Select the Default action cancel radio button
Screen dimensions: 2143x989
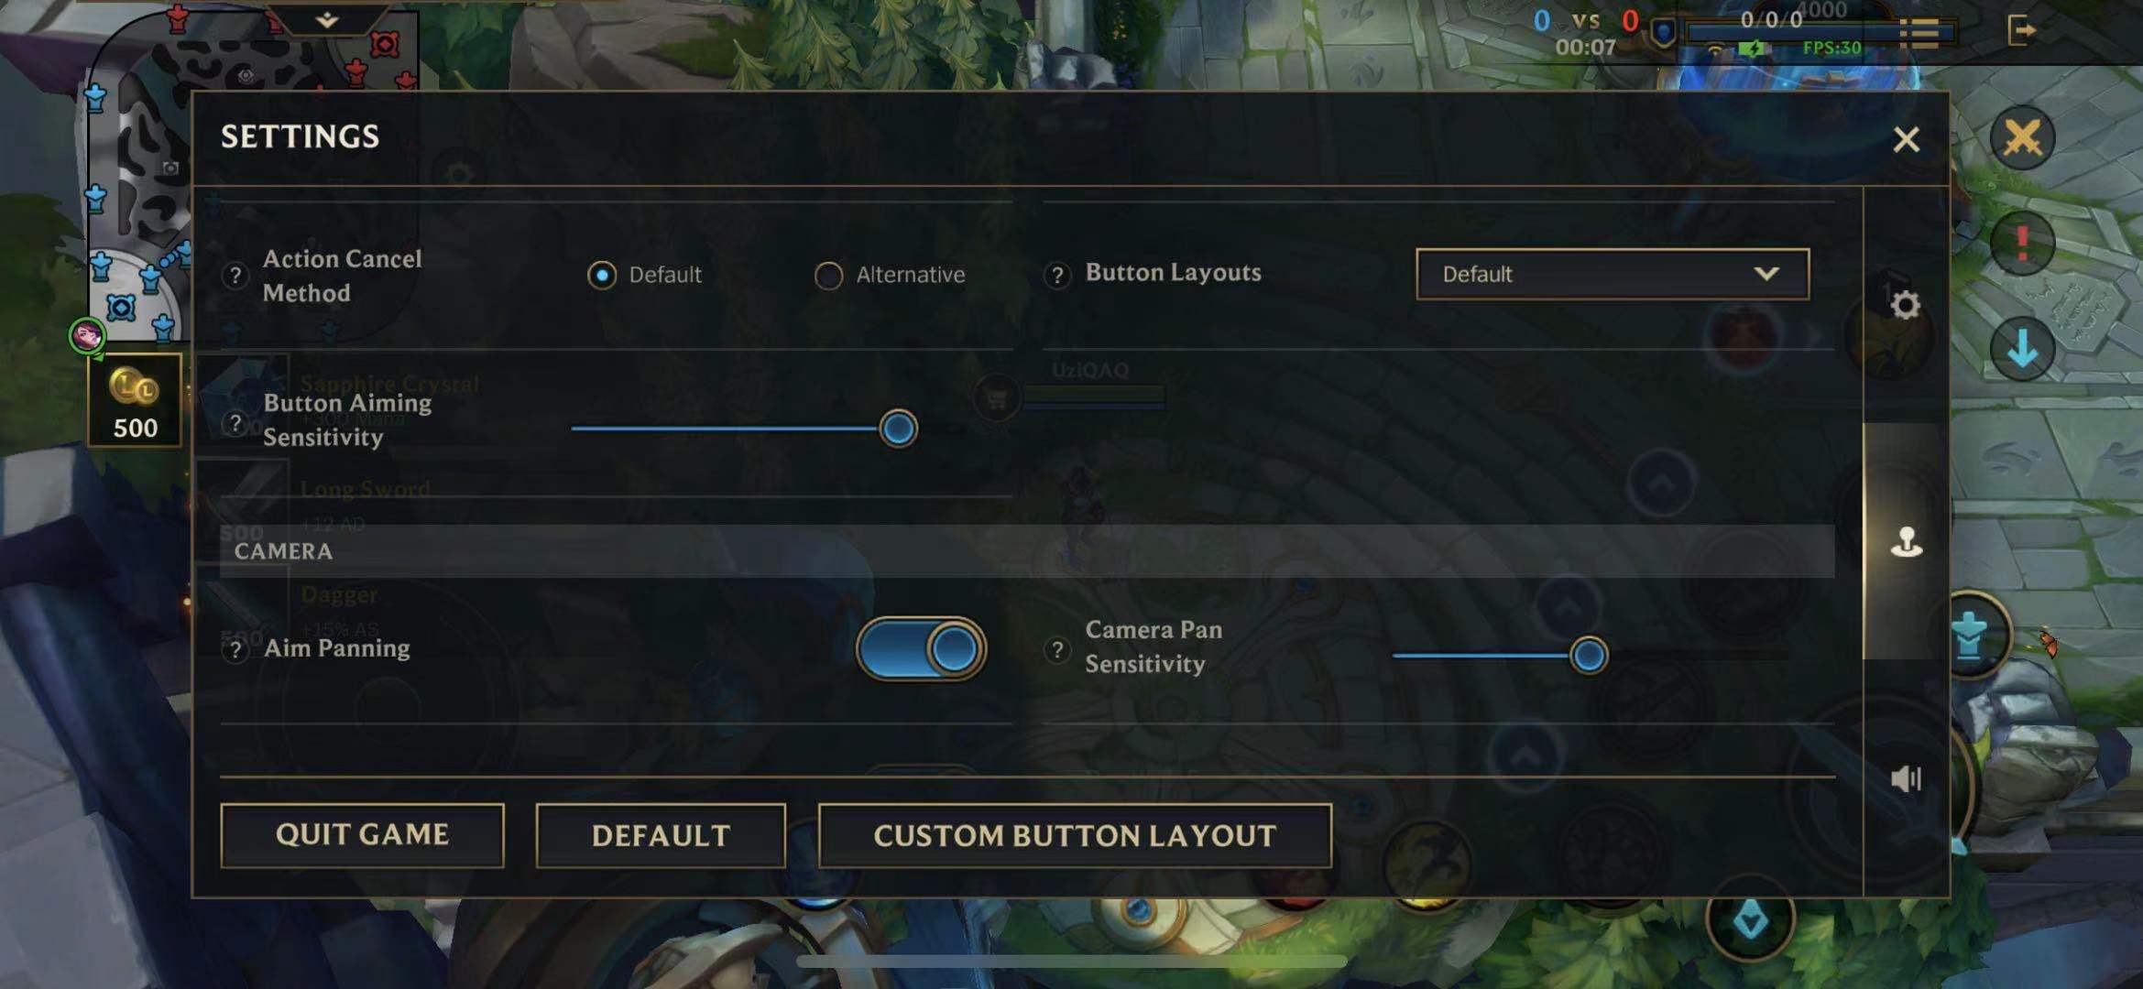[601, 274]
